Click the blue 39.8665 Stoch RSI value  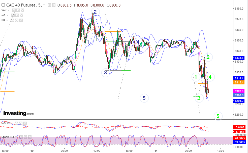pyautogui.click(x=240, y=142)
